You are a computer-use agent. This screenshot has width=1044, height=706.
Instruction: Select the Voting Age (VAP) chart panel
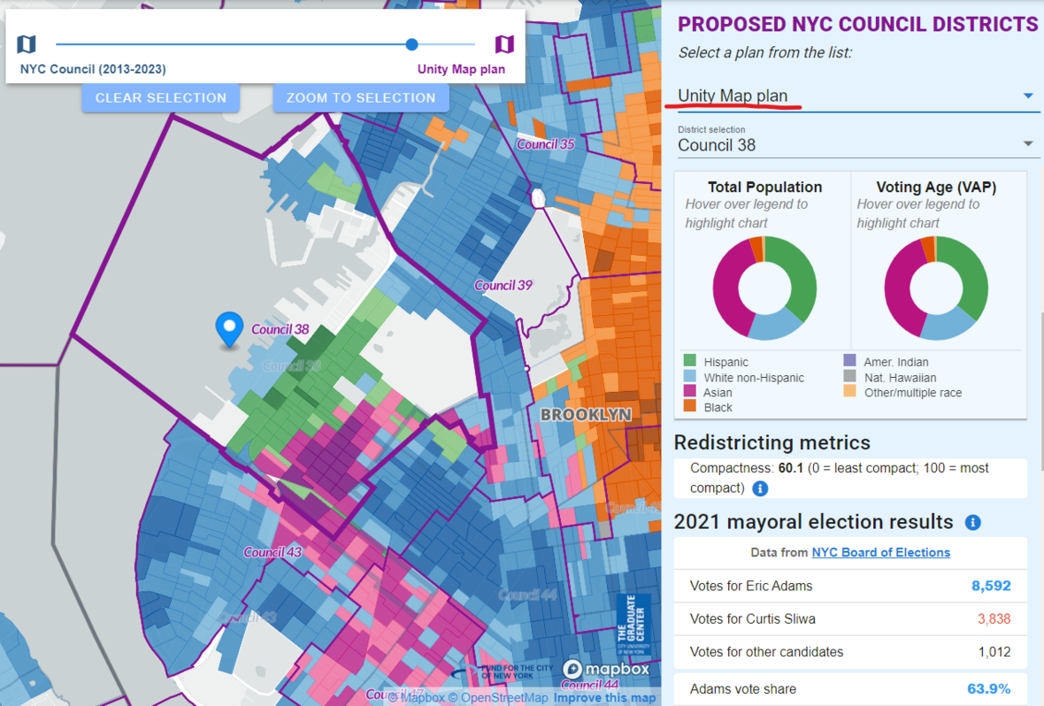(936, 259)
